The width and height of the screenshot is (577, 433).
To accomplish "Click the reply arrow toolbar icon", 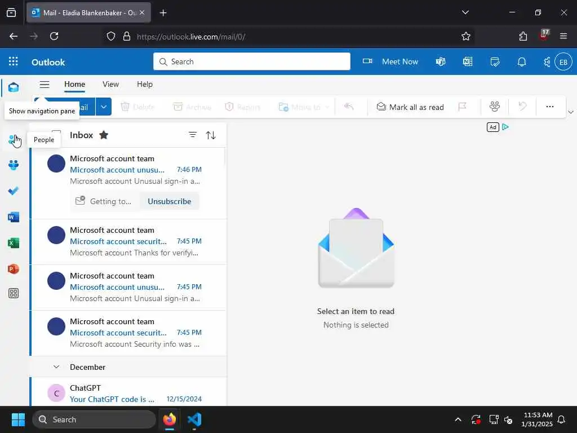I will [349, 107].
